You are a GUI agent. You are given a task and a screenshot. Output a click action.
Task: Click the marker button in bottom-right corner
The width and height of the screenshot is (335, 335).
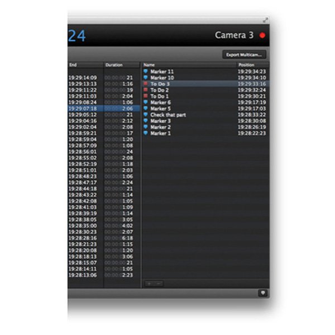(262, 293)
